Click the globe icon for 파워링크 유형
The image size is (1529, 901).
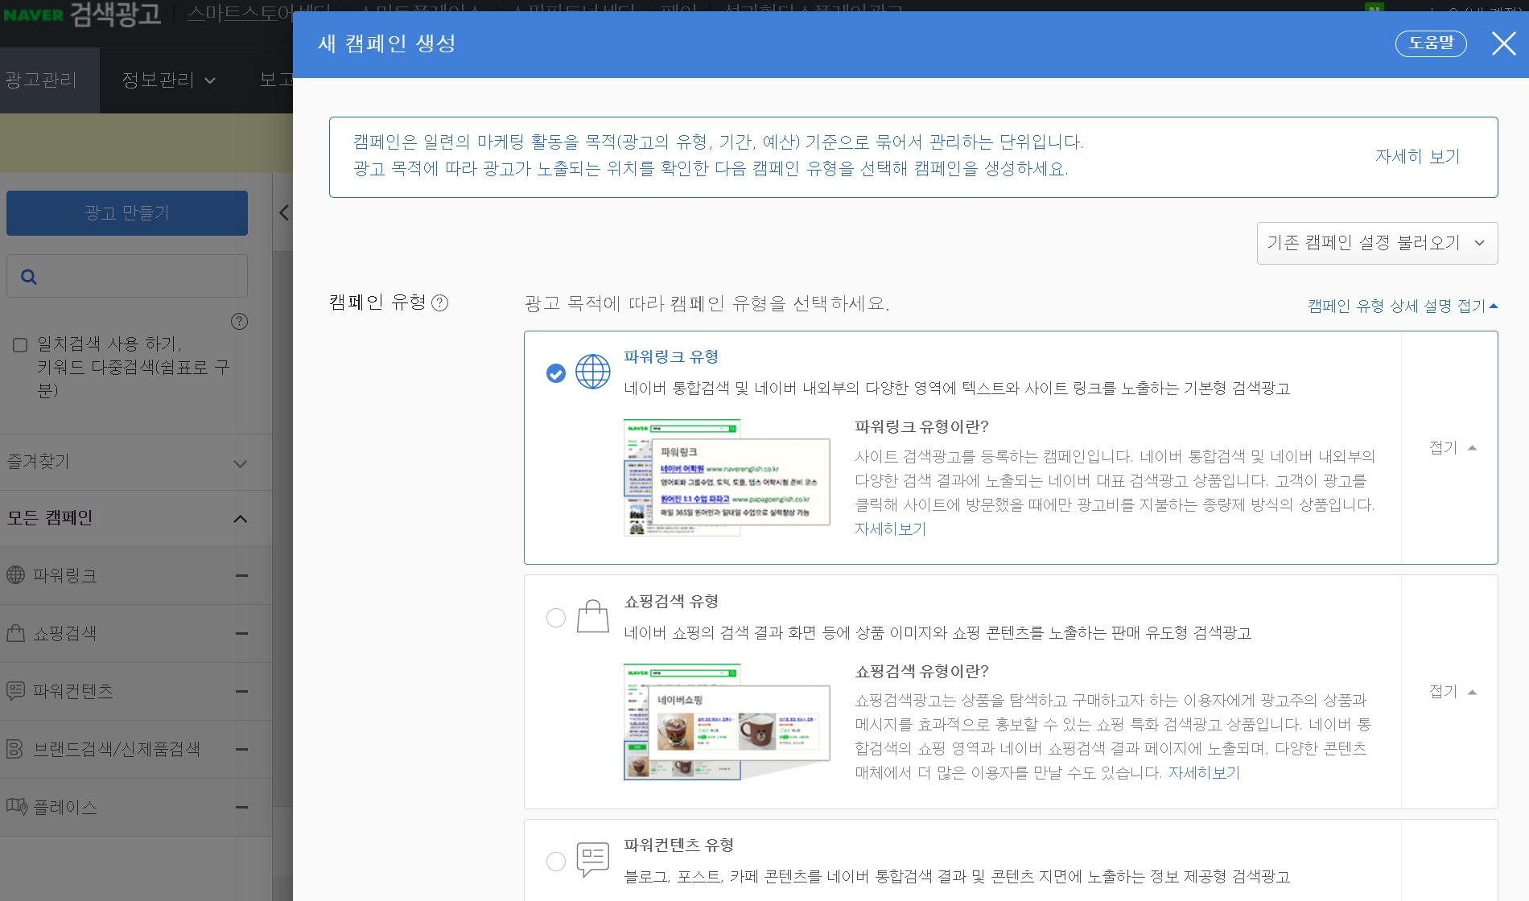[x=593, y=372]
